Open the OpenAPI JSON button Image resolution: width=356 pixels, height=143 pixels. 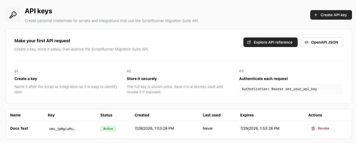coord(322,42)
